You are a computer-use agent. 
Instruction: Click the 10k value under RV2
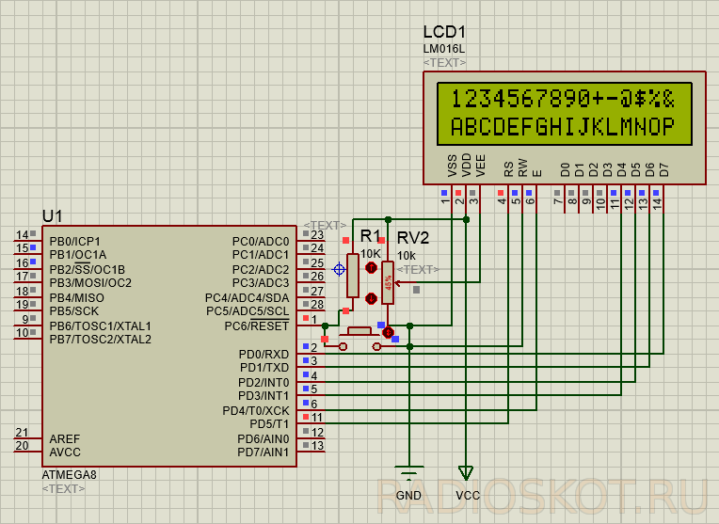[407, 255]
